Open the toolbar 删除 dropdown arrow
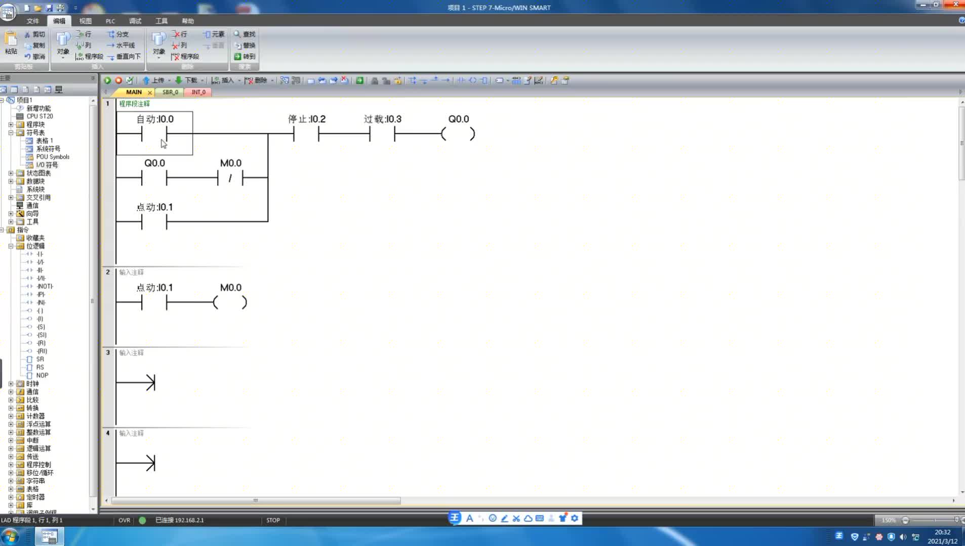Image resolution: width=965 pixels, height=546 pixels. click(x=272, y=80)
